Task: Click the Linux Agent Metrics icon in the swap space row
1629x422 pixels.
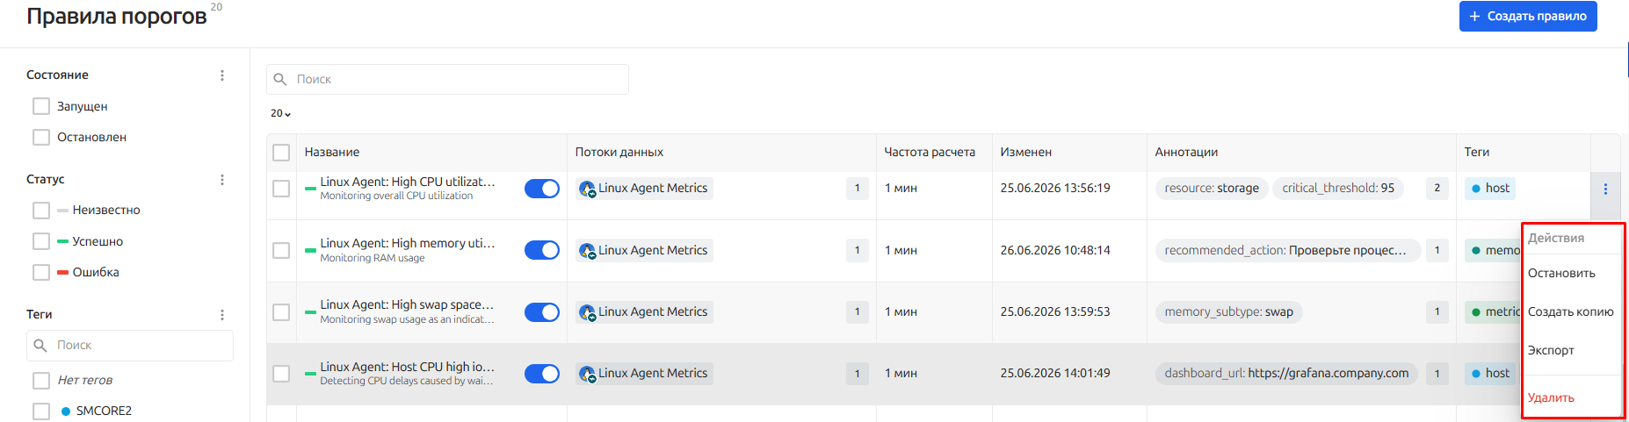Action: coord(588,312)
